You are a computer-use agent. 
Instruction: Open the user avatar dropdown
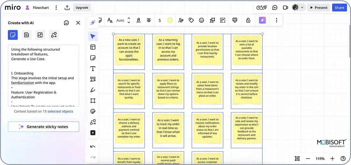[298, 8]
